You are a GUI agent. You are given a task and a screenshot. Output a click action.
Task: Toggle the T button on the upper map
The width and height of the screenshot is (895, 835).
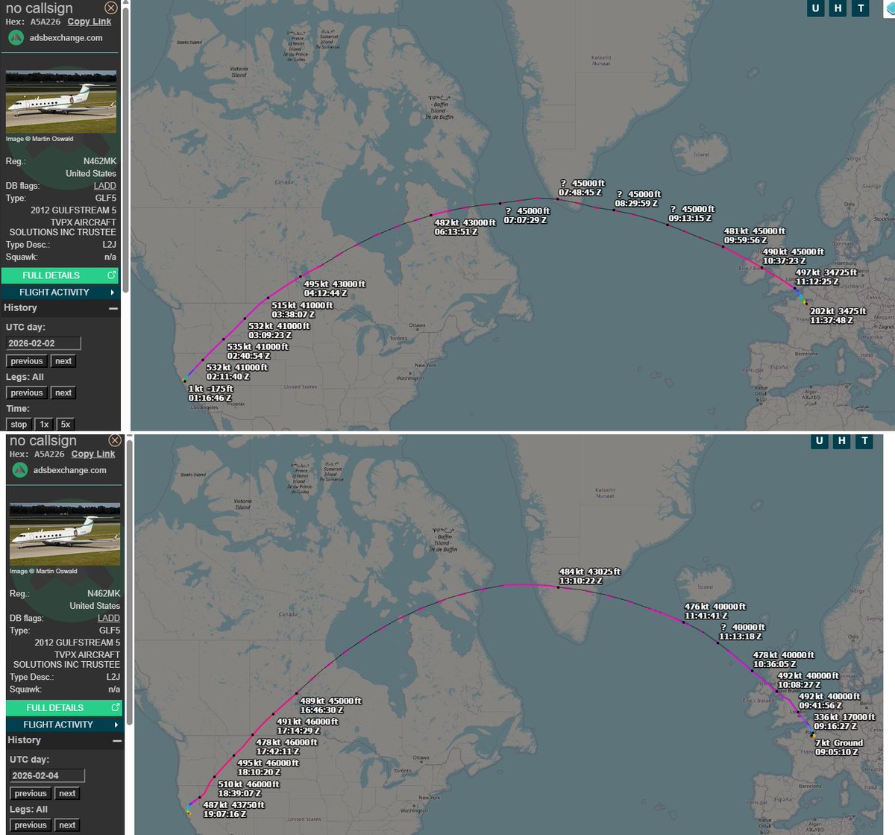click(x=861, y=8)
